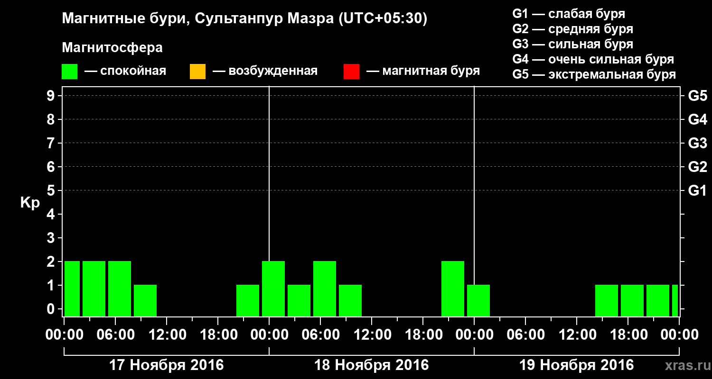This screenshot has height=379, width=712.
Task: Select the 'G1 — слабая буря' legend line
Action: tap(569, 14)
